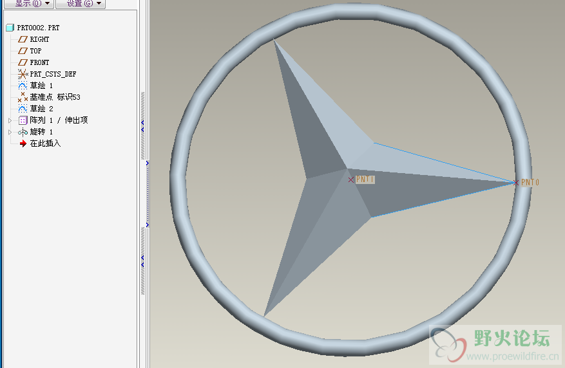Click the 草绘 1 sketch icon
Image resolution: width=565 pixels, height=368 pixels.
click(23, 86)
